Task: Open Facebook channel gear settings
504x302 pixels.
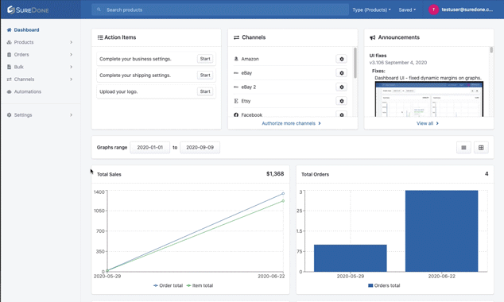Action: pos(341,114)
